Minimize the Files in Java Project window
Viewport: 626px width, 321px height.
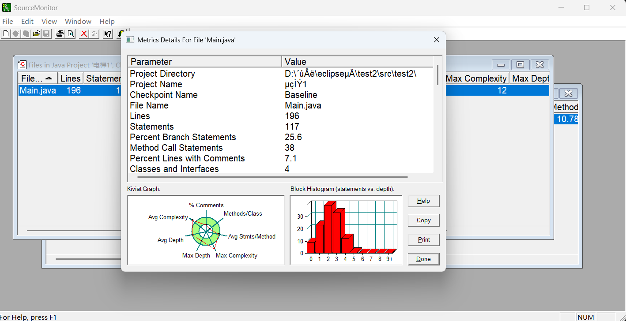(x=501, y=65)
